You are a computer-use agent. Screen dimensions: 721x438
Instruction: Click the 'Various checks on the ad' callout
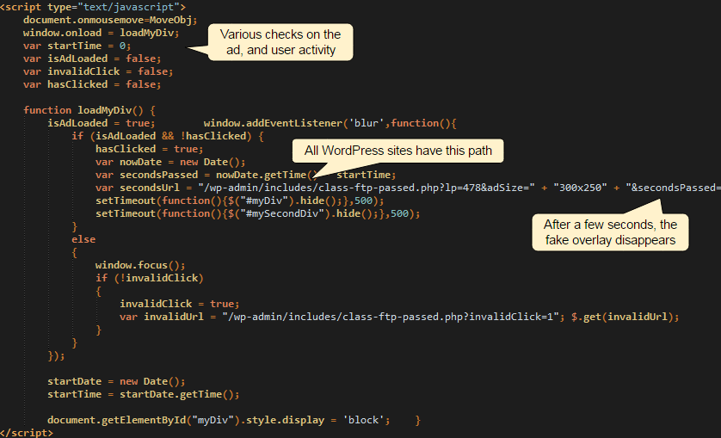coord(280,42)
